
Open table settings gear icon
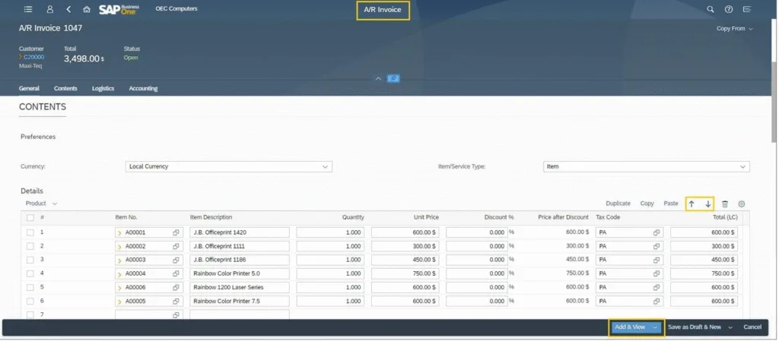(x=742, y=204)
